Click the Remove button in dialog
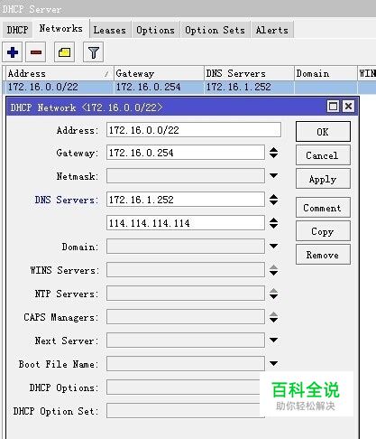Screen dimensions: 376x439 pyautogui.click(x=323, y=255)
